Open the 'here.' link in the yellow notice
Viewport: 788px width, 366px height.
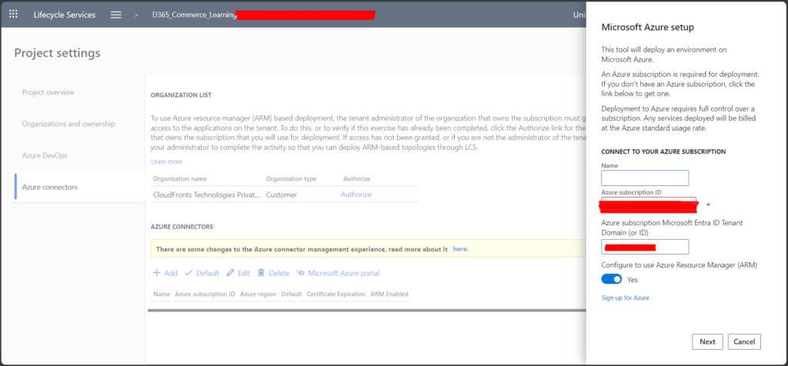click(x=460, y=249)
